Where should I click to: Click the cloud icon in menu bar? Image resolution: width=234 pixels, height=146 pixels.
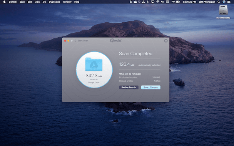coord(135,2)
